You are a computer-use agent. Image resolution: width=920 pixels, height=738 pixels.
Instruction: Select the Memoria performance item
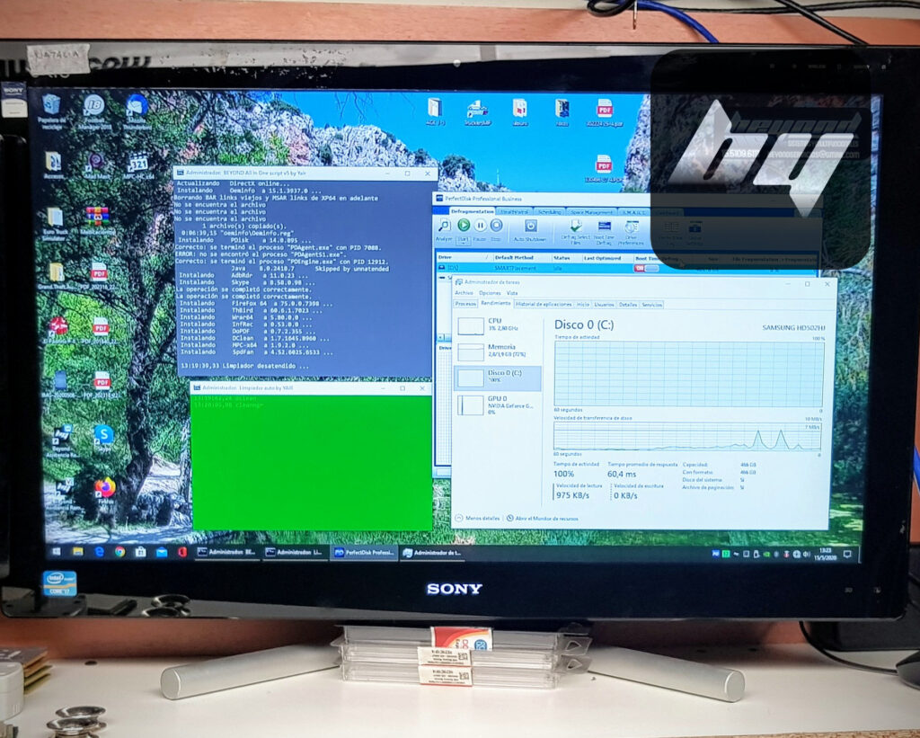[498, 351]
